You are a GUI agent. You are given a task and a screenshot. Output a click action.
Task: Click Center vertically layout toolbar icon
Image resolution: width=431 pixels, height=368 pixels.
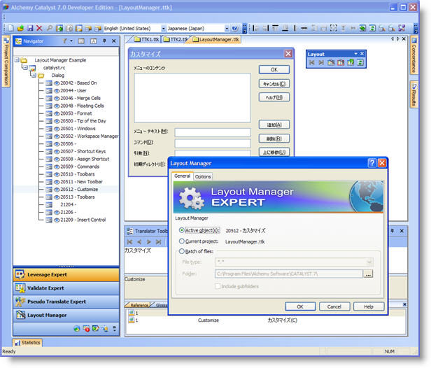[x=295, y=28]
